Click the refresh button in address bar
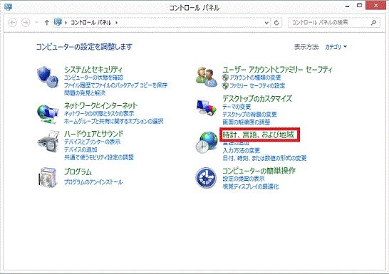The width and height of the screenshot is (389, 274). (276, 23)
